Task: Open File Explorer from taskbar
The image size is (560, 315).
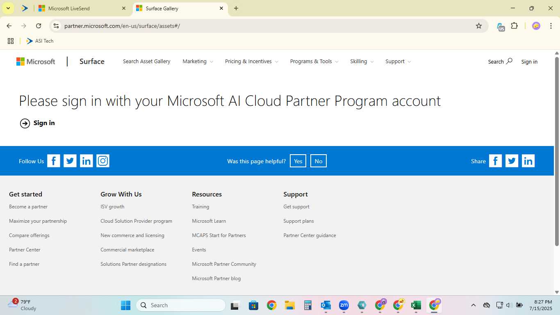Action: (x=290, y=305)
